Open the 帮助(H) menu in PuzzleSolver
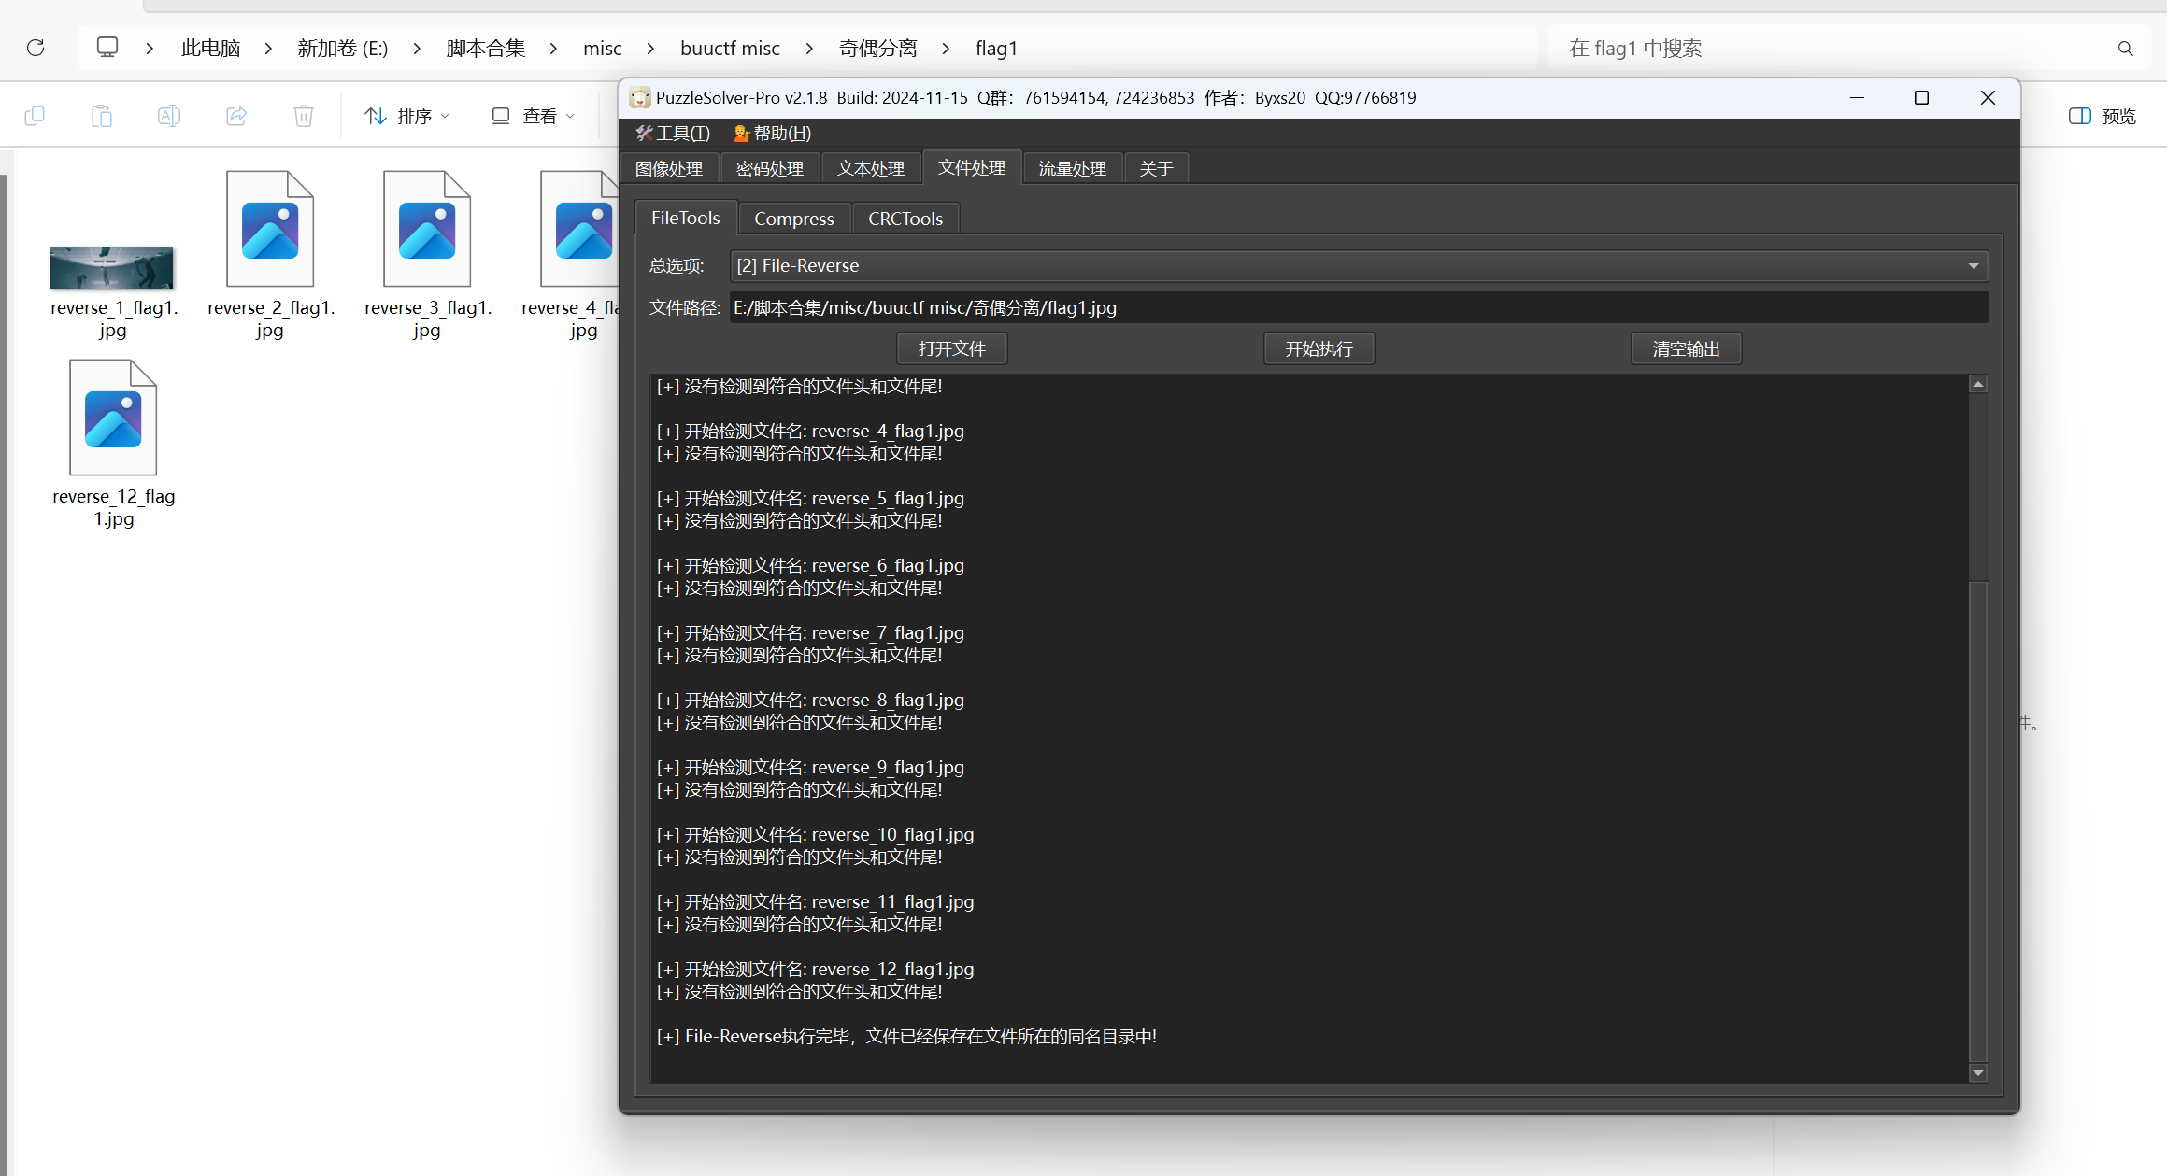This screenshot has width=2167, height=1176. pos(773,134)
